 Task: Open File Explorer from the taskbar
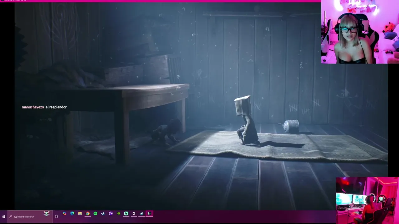point(80,214)
